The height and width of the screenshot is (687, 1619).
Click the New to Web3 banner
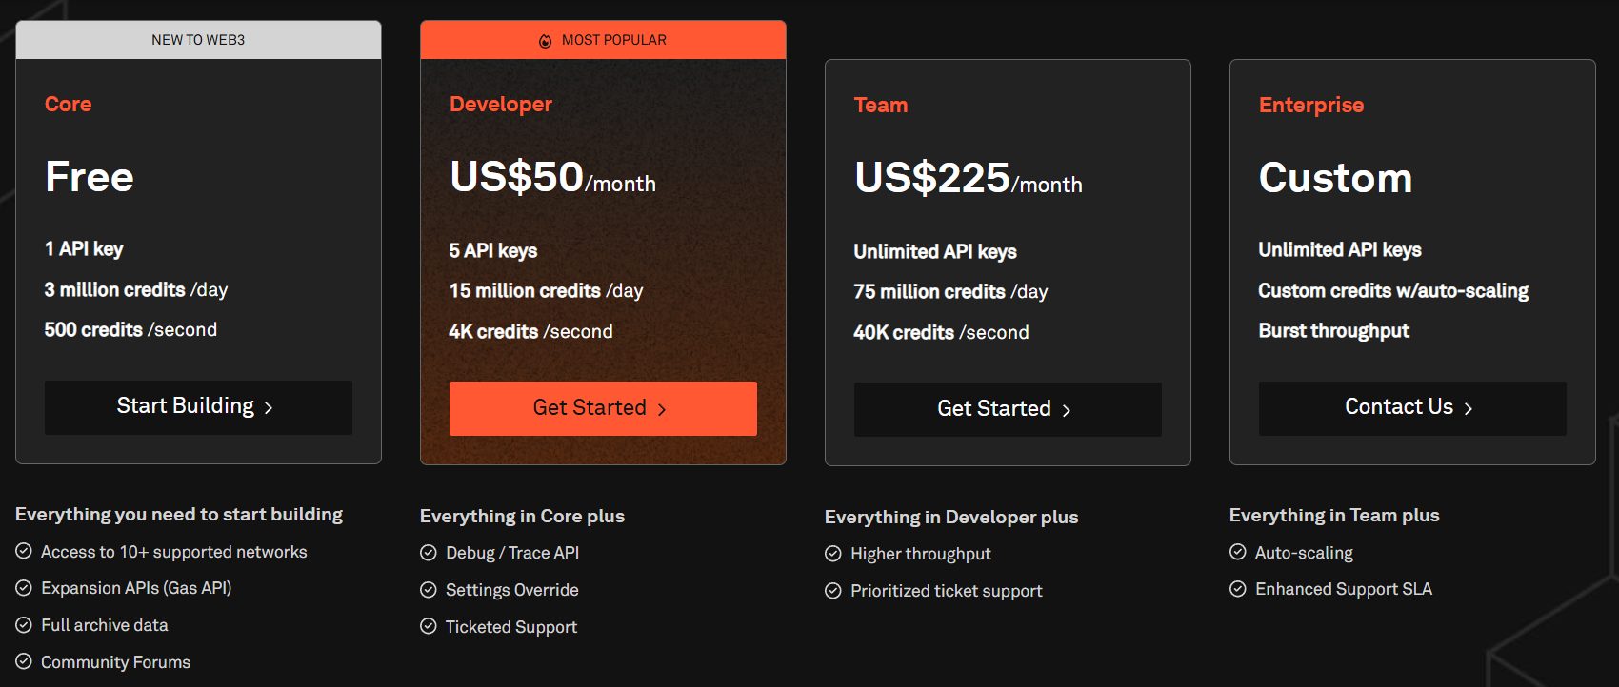pos(198,40)
